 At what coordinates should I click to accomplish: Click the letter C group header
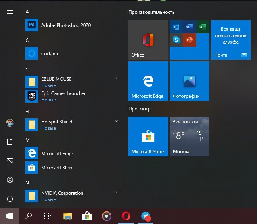click(27, 40)
